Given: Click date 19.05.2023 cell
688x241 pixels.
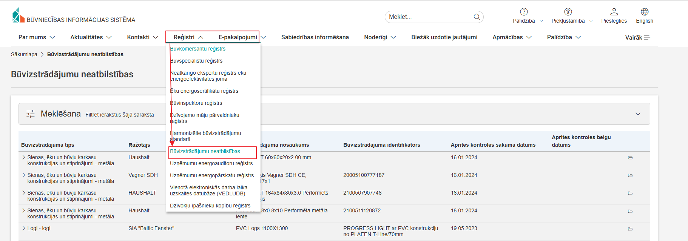Looking at the screenshot, I should [464, 228].
